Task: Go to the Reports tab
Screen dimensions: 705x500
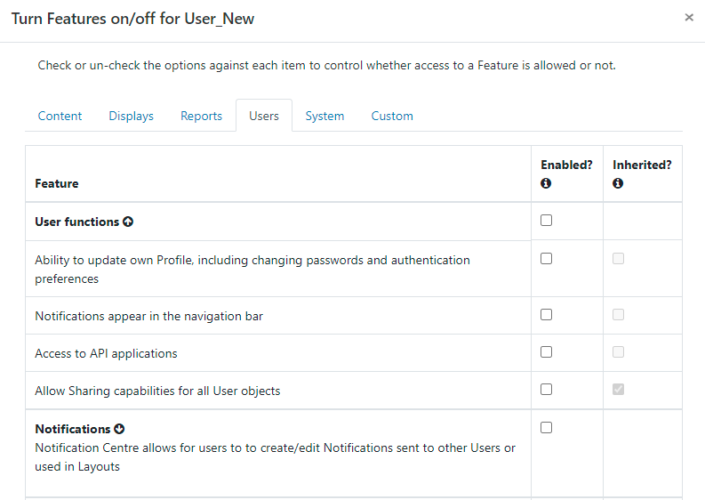Action: tap(202, 117)
